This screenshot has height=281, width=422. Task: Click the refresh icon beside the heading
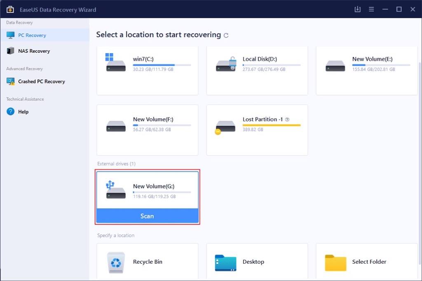pos(226,35)
